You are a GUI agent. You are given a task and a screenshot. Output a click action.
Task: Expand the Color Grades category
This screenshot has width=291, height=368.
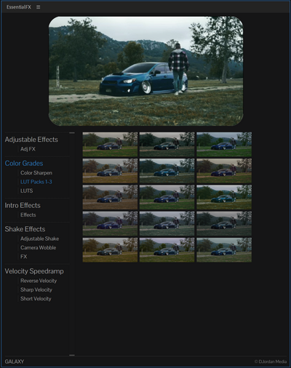(x=24, y=164)
